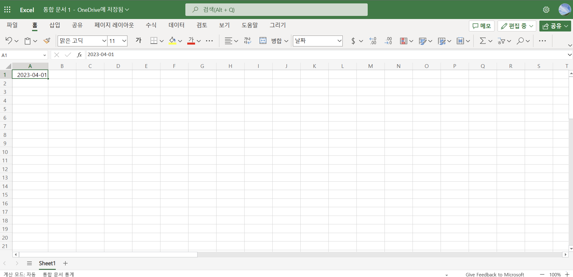Image resolution: width=573 pixels, height=277 pixels.
Task: Open account profile picture
Action: point(565,10)
